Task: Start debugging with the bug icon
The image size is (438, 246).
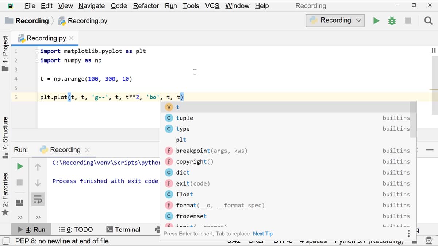Action: point(392,21)
